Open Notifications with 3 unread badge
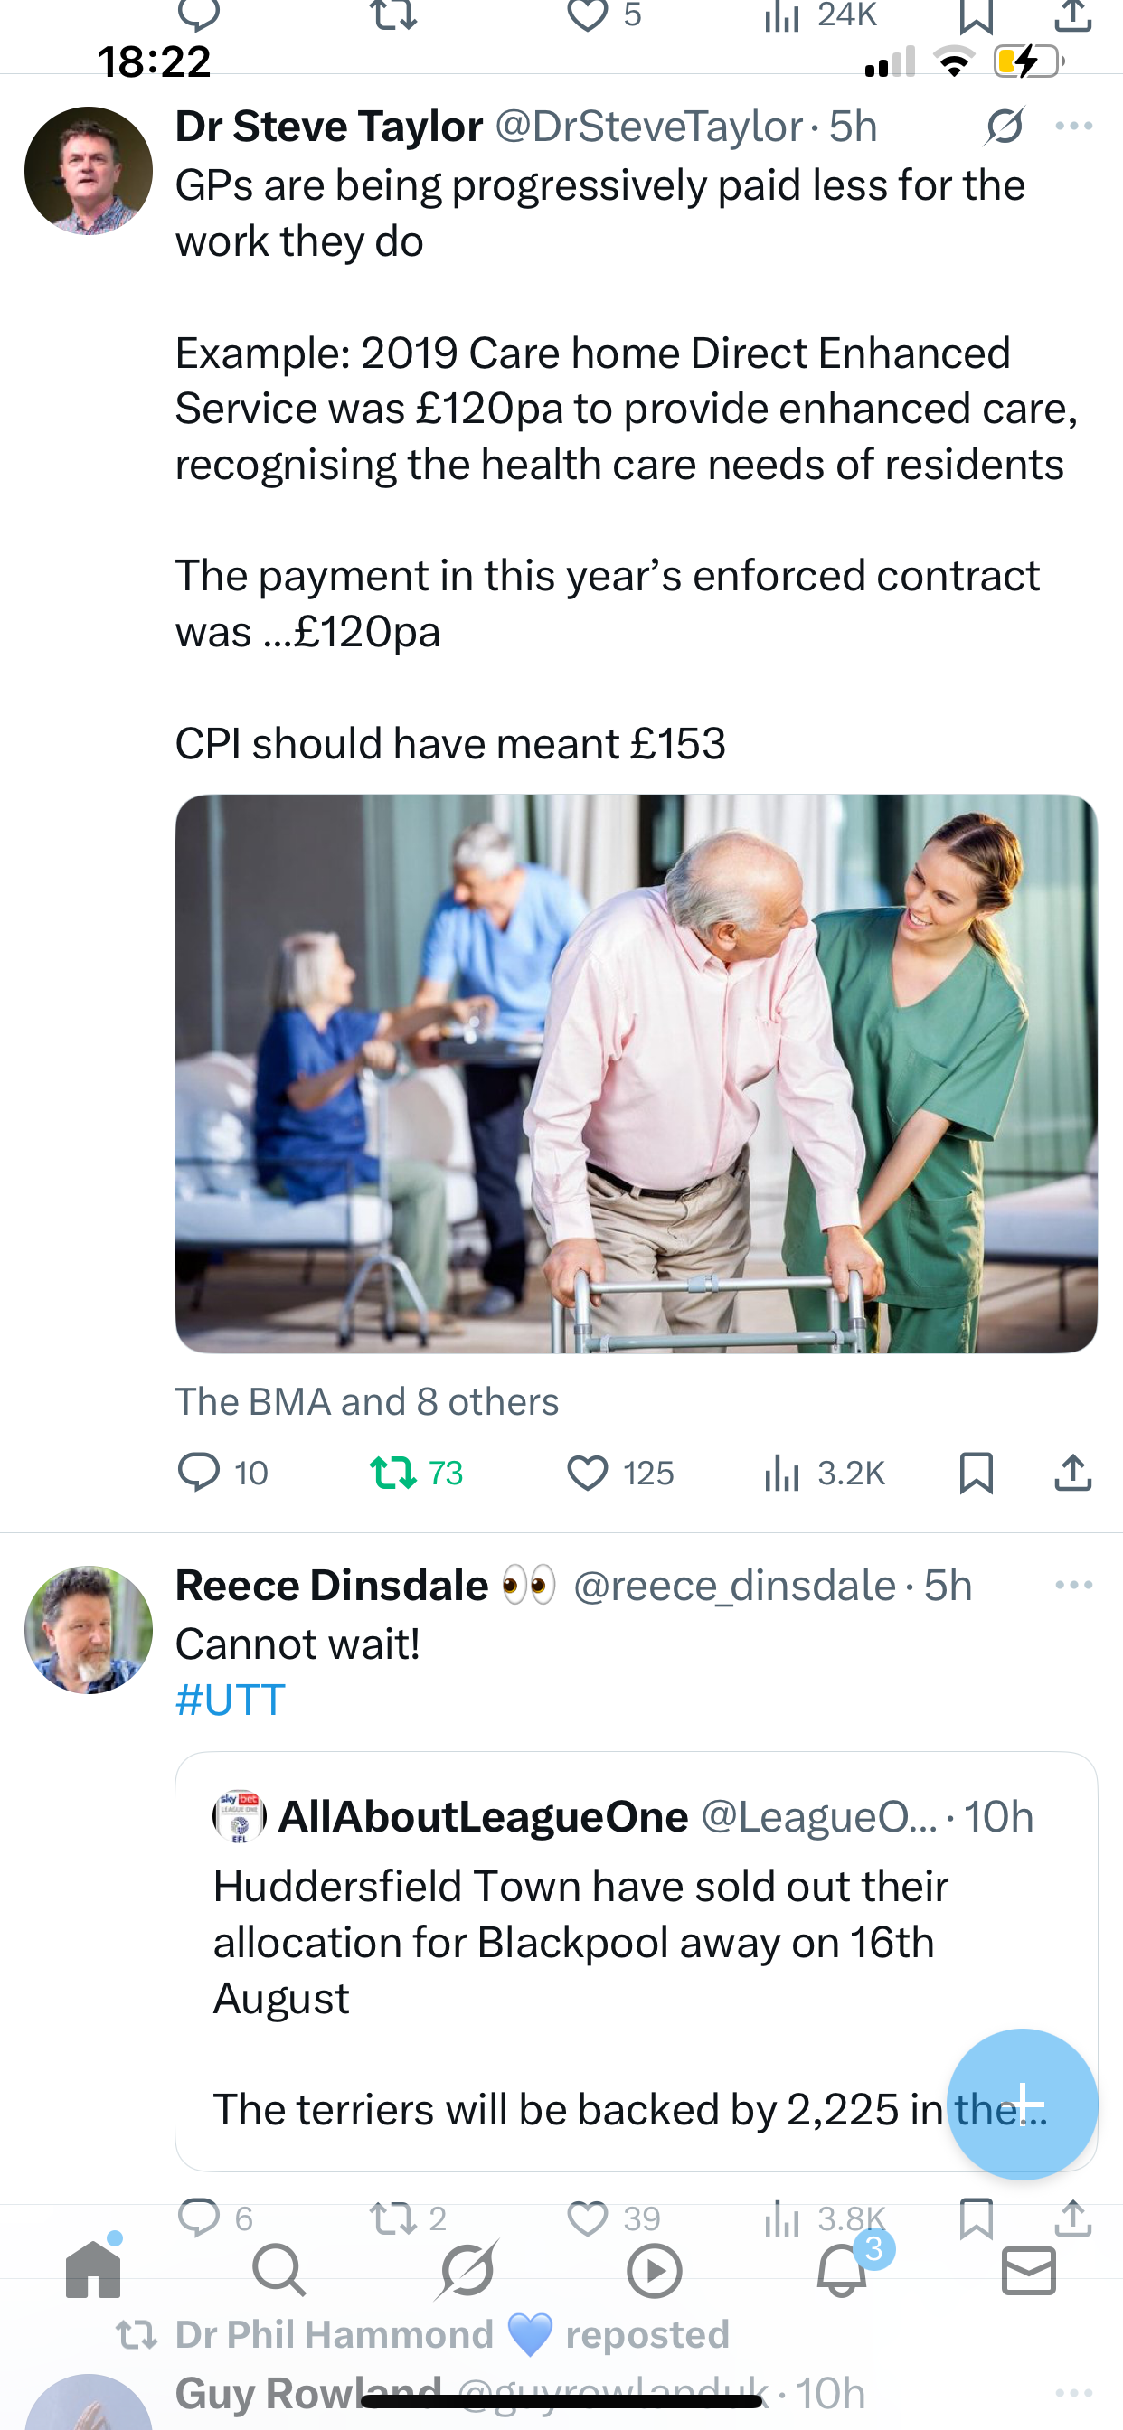The height and width of the screenshot is (2430, 1123). (842, 2271)
